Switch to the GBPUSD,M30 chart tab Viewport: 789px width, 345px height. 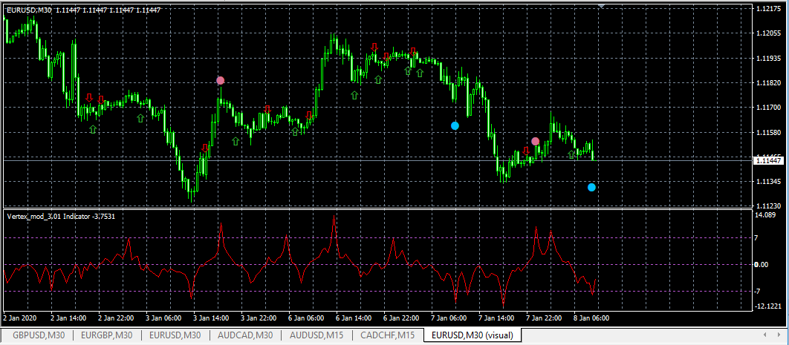click(x=39, y=335)
